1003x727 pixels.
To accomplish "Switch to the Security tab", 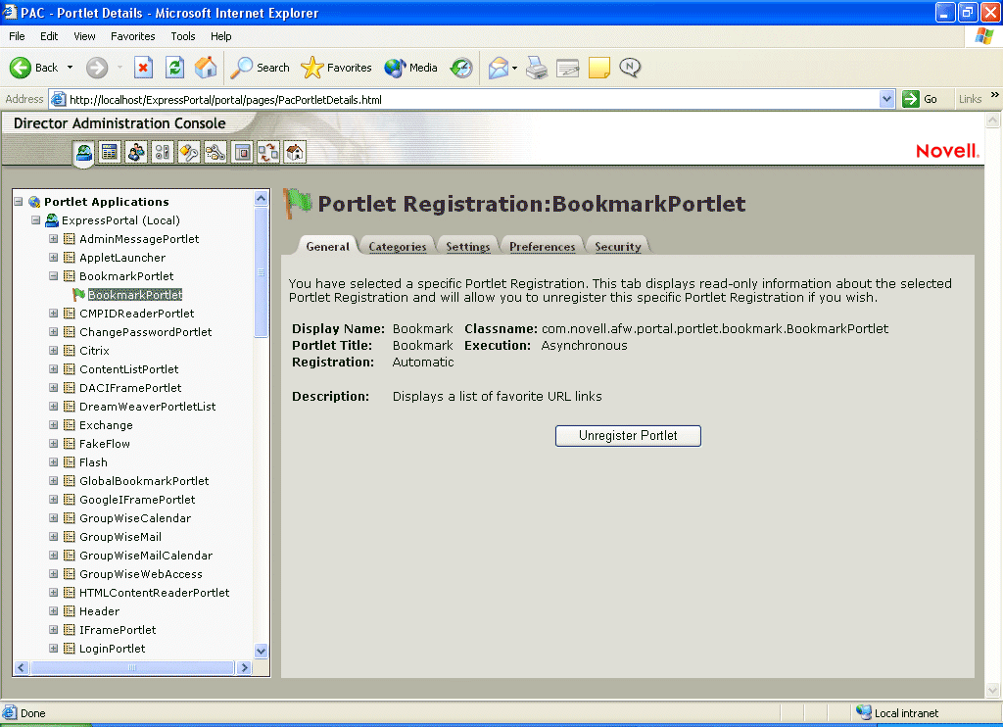I will [x=617, y=247].
